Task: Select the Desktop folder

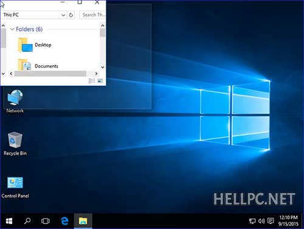Action: (35, 45)
